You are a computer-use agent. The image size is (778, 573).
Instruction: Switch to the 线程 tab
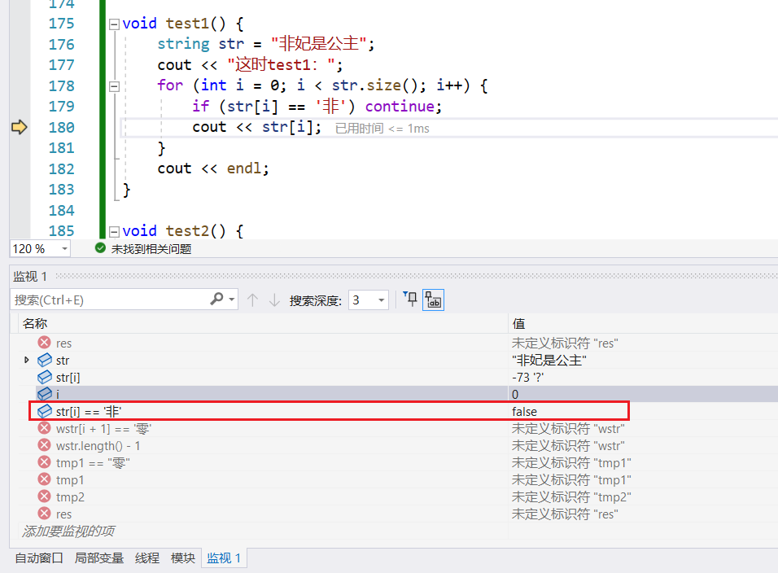point(146,558)
